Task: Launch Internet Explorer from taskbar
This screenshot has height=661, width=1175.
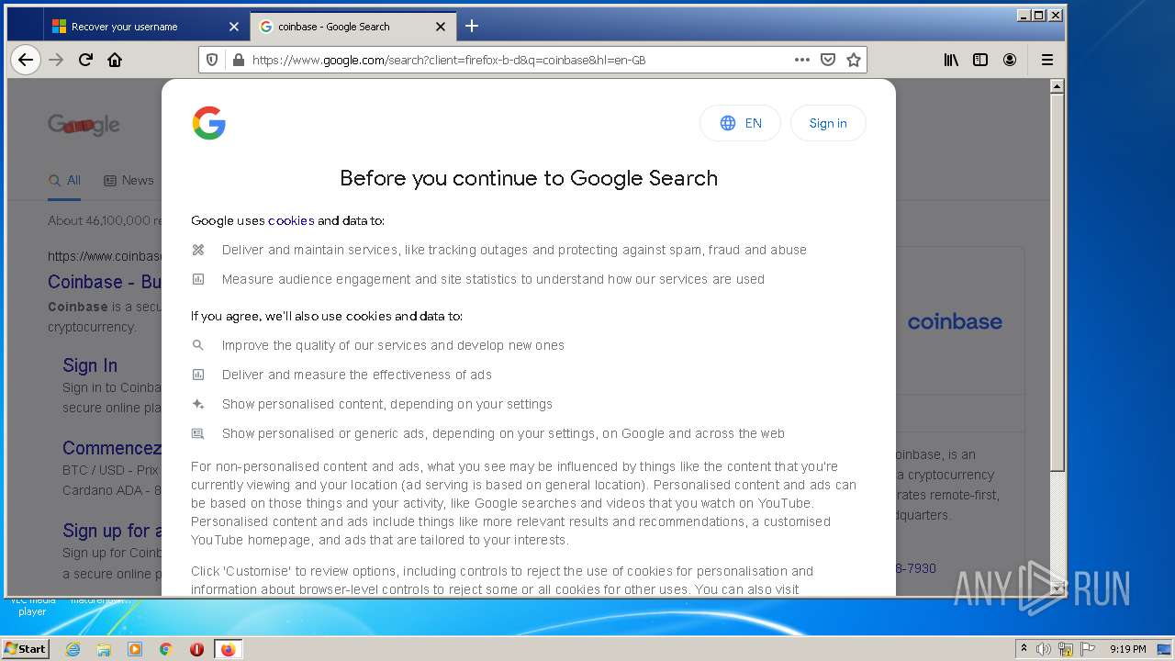Action: pyautogui.click(x=73, y=649)
